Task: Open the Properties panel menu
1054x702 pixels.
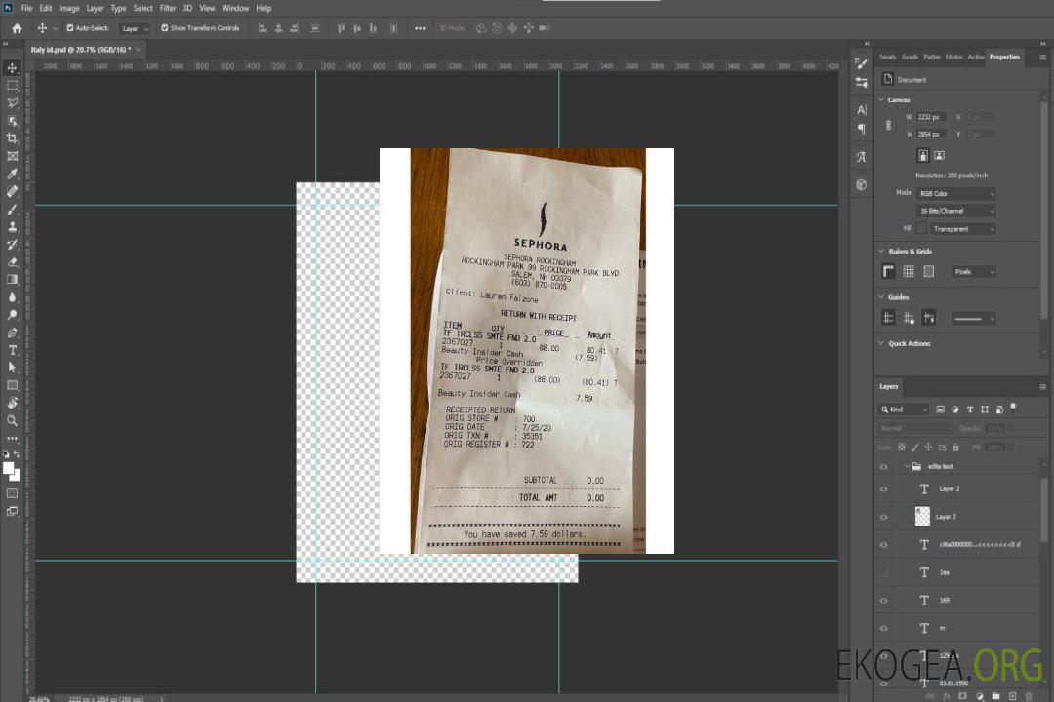Action: click(1042, 58)
